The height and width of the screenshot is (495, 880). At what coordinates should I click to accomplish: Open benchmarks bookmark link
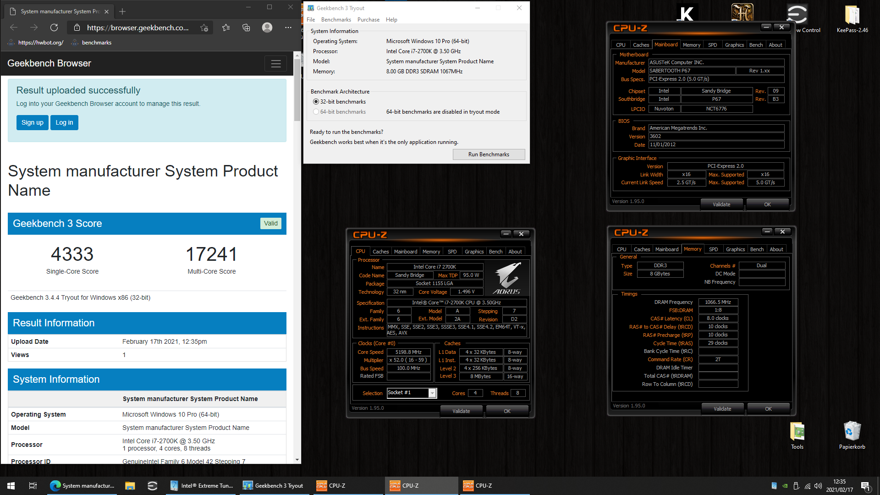tap(92, 43)
